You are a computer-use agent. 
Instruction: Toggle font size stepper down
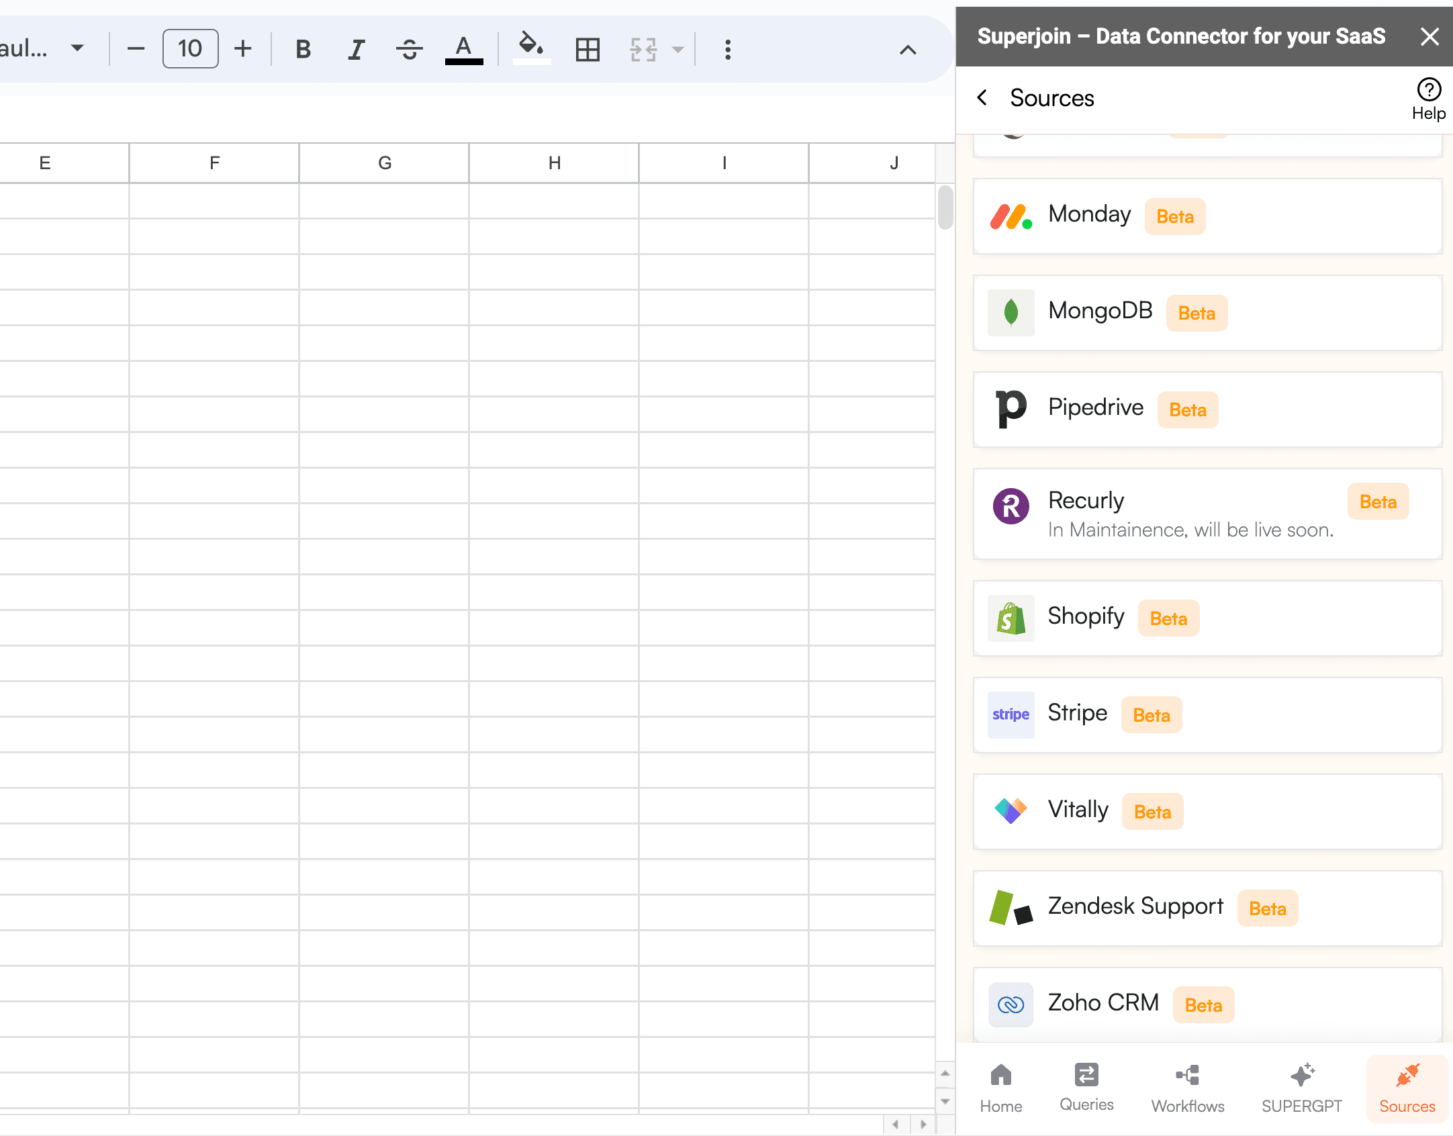137,48
